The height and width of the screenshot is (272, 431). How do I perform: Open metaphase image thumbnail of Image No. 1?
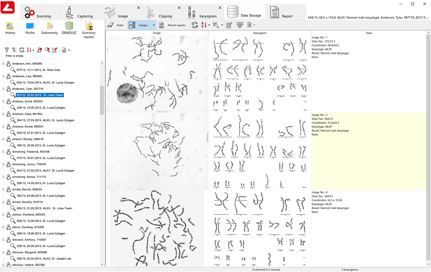click(x=157, y=73)
